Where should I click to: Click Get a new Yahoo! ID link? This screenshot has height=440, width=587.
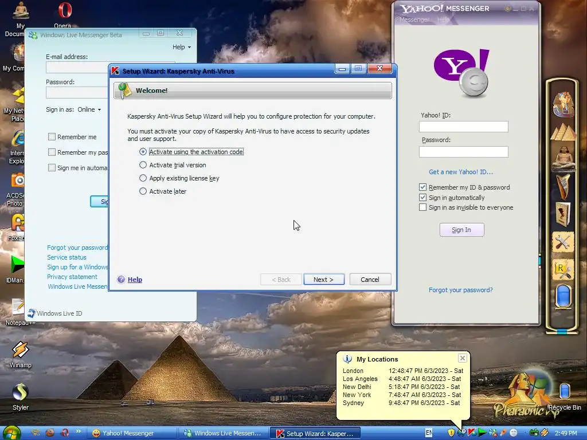tap(461, 172)
